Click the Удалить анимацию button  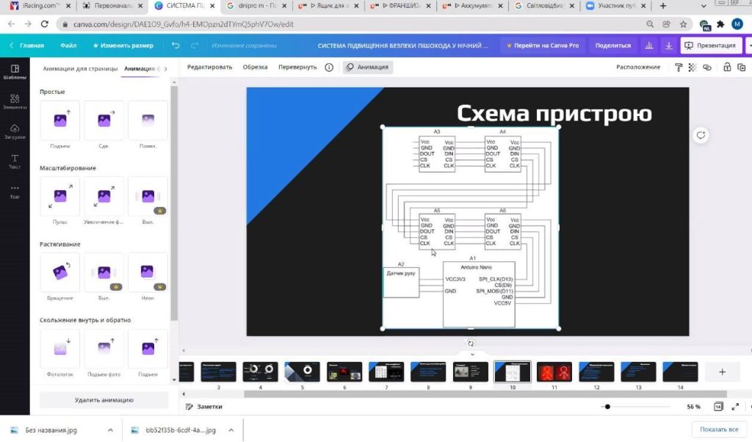pos(104,400)
